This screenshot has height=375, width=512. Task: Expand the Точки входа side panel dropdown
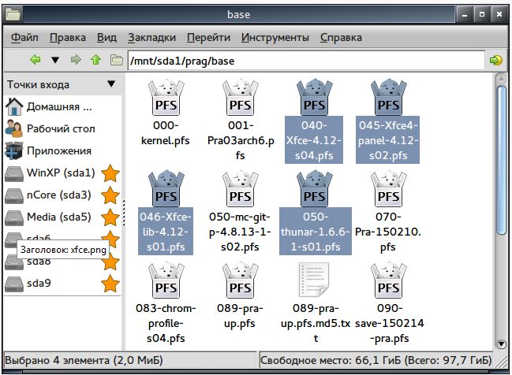click(x=110, y=84)
